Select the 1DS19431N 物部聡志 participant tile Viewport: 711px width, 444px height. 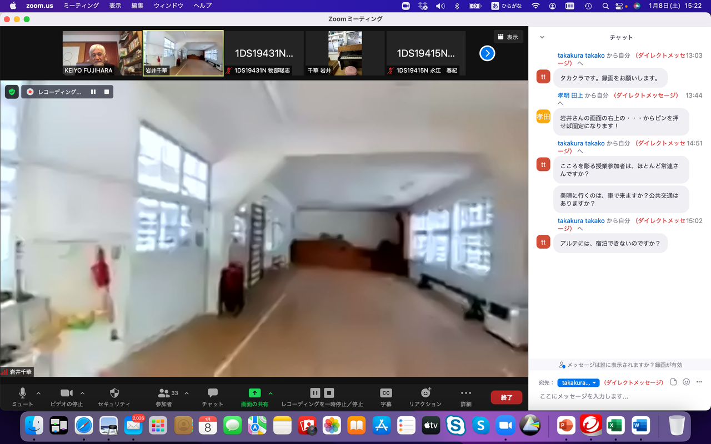coord(264,53)
